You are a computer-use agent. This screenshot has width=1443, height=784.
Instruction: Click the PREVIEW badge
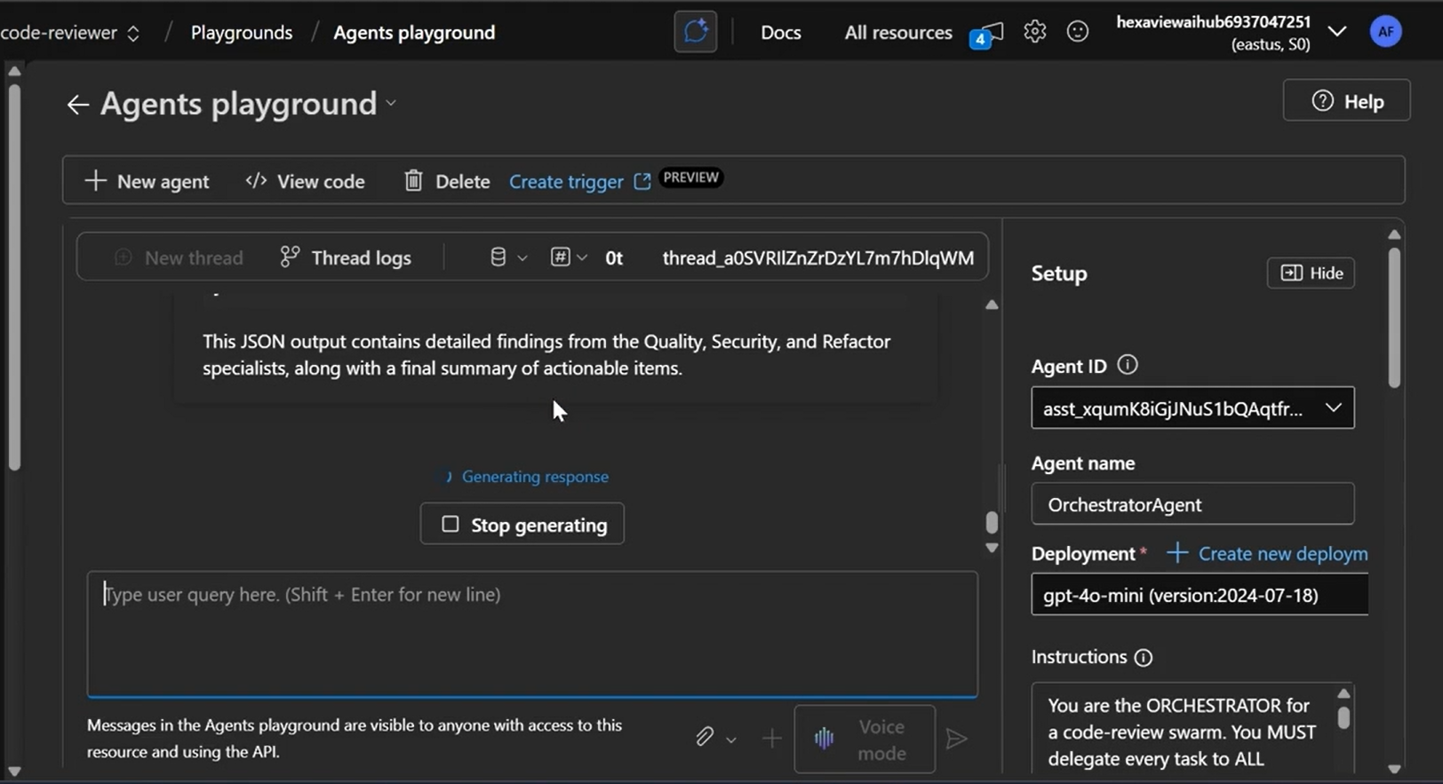[x=691, y=178]
